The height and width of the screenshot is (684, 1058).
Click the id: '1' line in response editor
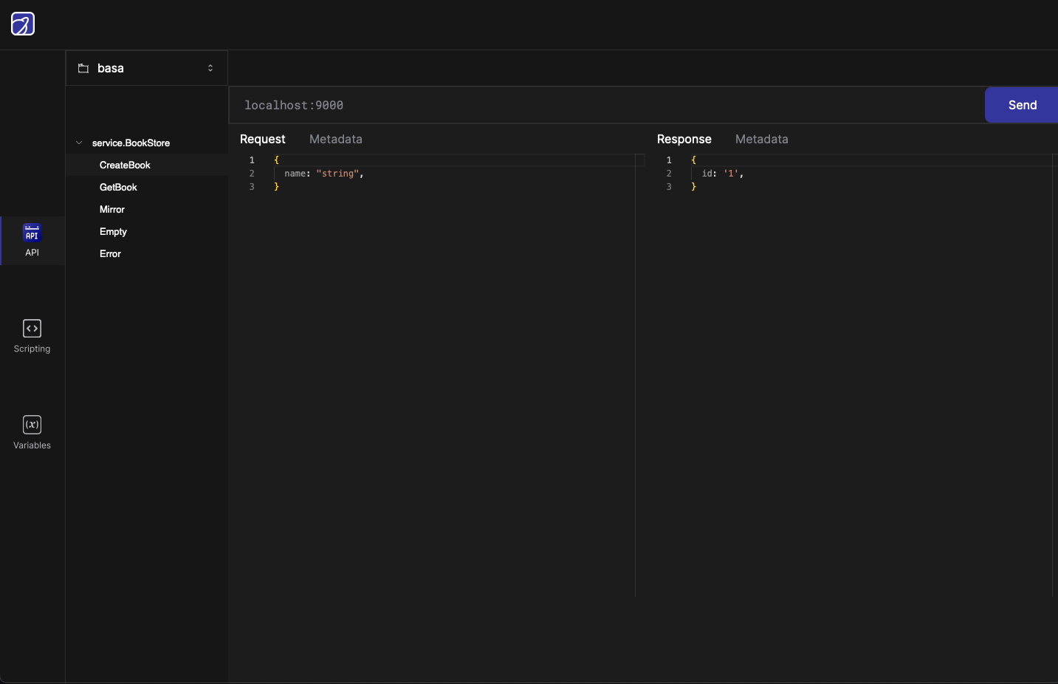(723, 174)
